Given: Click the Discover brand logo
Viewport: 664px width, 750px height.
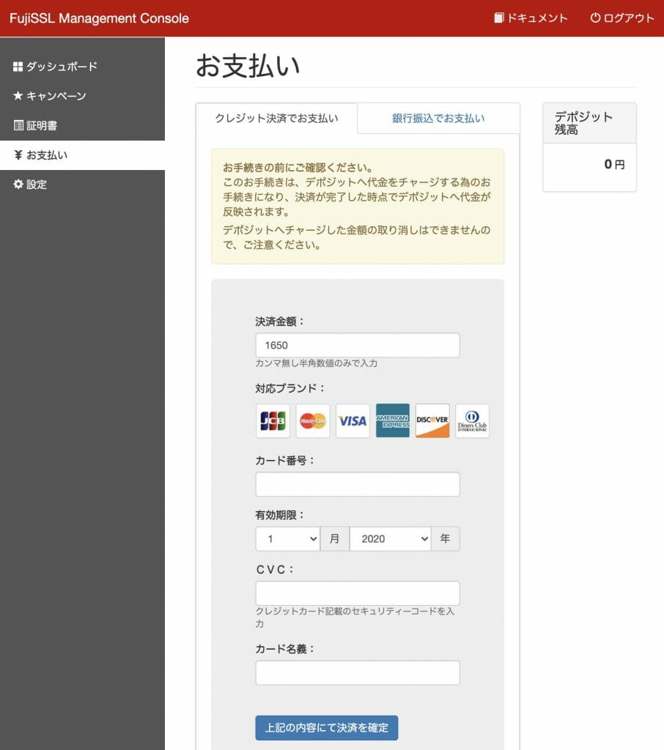Looking at the screenshot, I should pos(432,421).
